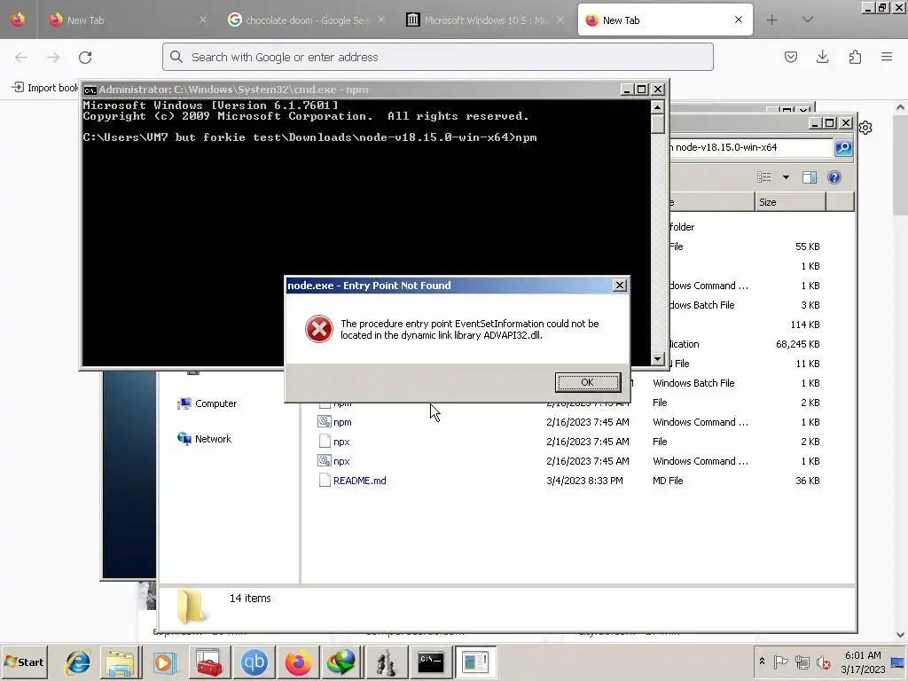Screen dimensions: 908x681
Task: Open the list all tabs dropdown
Action: (x=808, y=20)
